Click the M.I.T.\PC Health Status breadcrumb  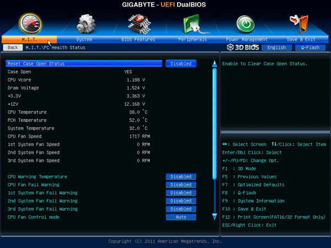coord(56,47)
